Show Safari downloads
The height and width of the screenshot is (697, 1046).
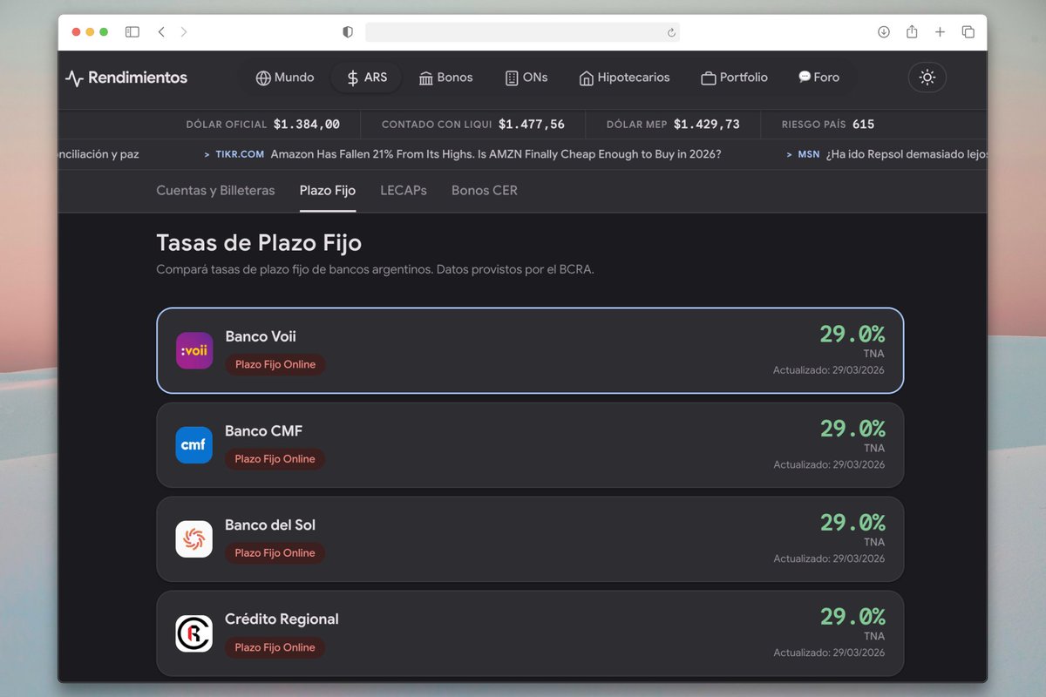(884, 32)
